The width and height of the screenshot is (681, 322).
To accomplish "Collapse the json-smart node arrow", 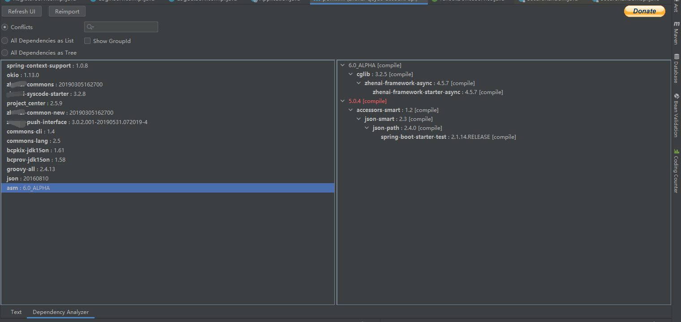I will [x=359, y=119].
